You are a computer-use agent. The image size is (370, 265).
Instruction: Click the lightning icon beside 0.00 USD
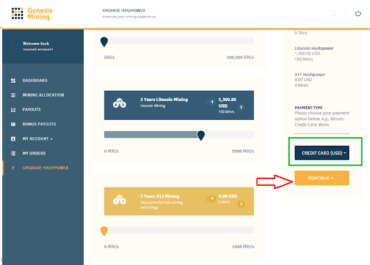[212, 199]
